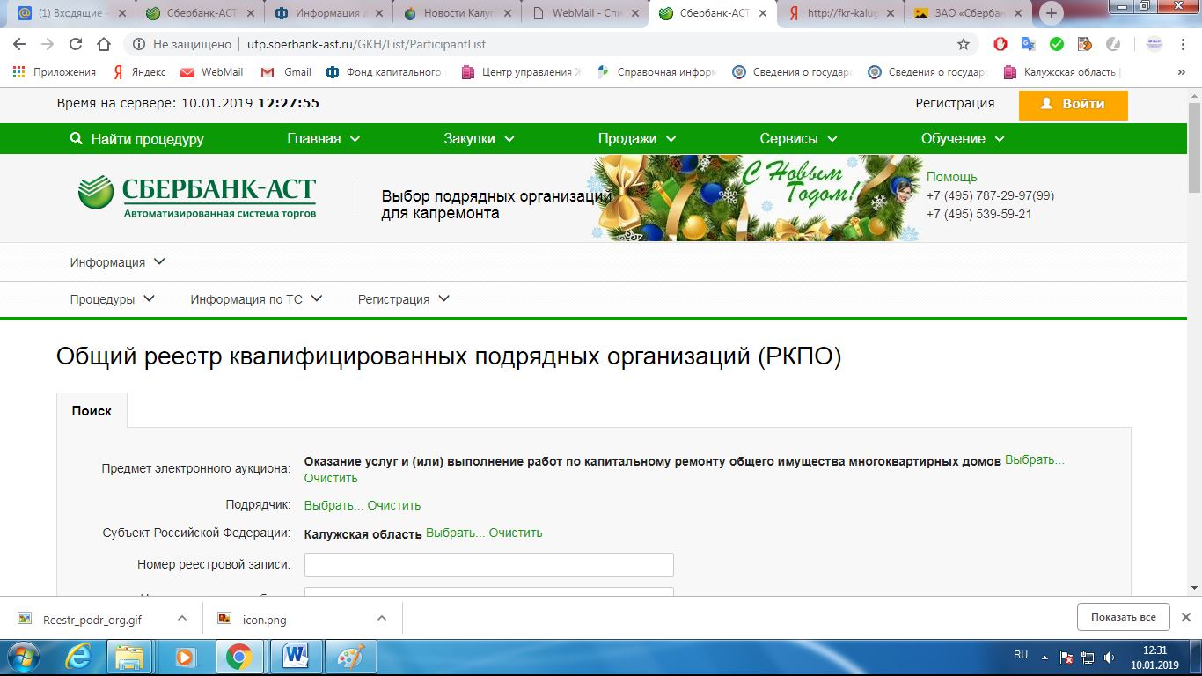Screen dimensions: 1202x676
Task: Click Очистить next to Калужская область
Action: tap(516, 533)
